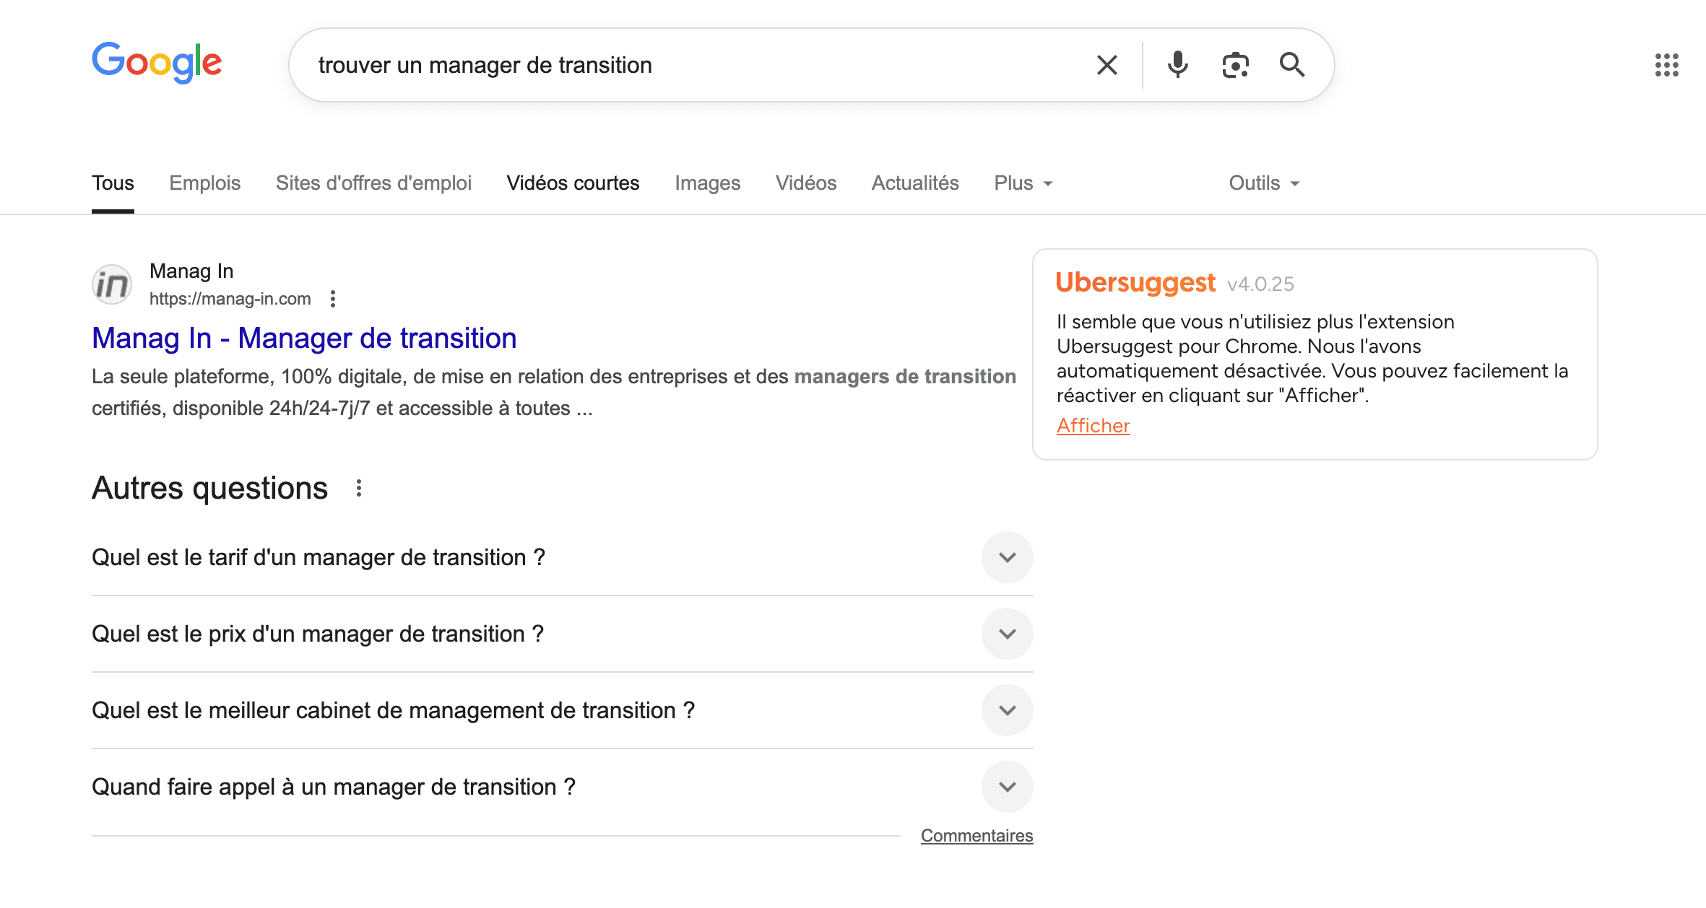Click the magnifying glass search icon
The height and width of the screenshot is (908, 1706).
pos(1292,65)
